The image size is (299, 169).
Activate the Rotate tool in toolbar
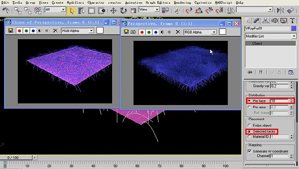(x=123, y=10)
